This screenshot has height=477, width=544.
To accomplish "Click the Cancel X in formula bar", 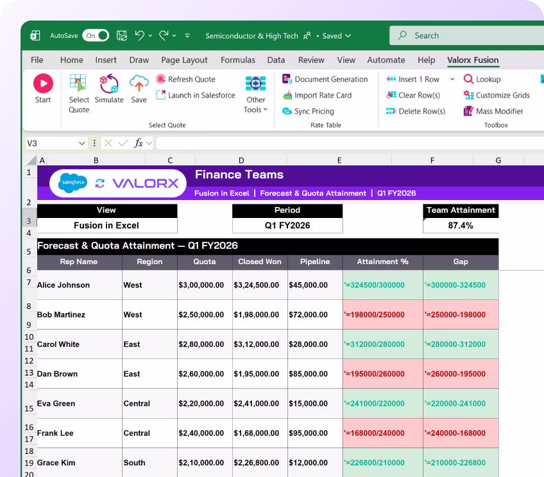I will [x=108, y=143].
